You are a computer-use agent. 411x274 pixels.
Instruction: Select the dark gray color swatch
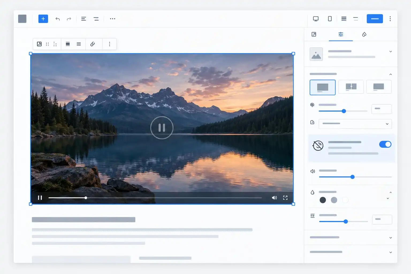(323, 200)
